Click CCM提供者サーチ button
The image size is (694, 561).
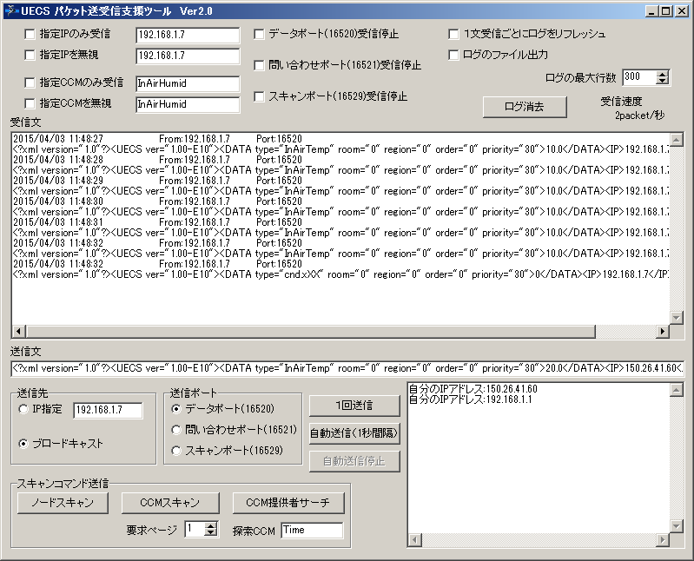[x=288, y=503]
